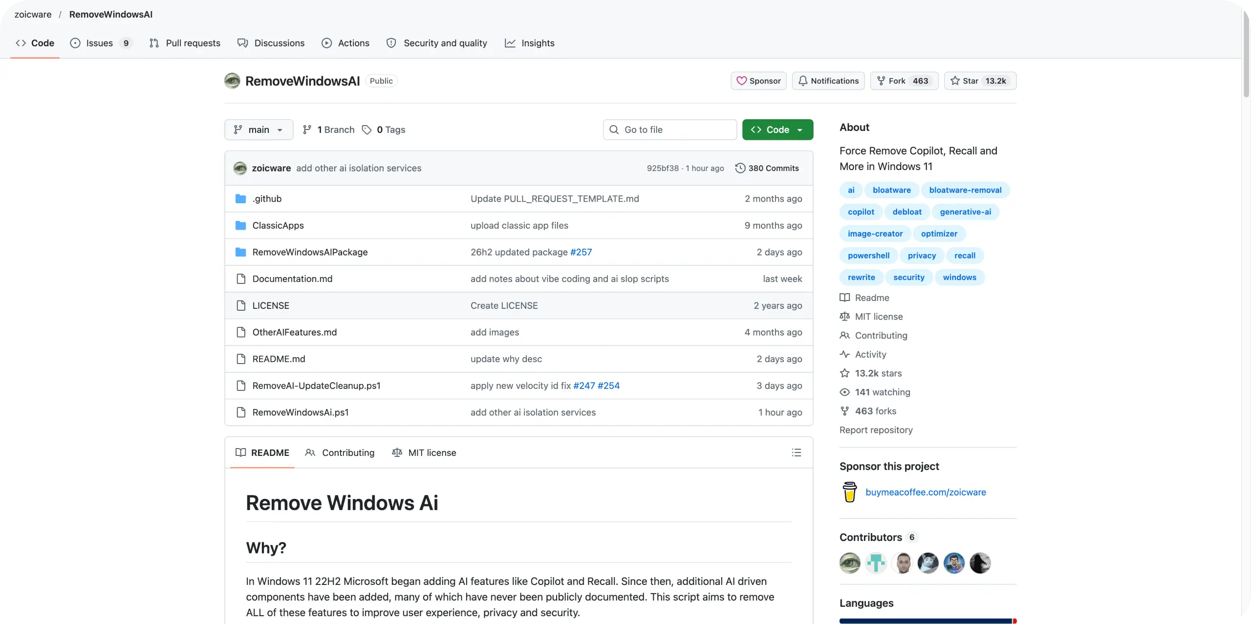Screen dimensions: 1251x624
Task: Switch to the MIT license tab
Action: tap(424, 453)
